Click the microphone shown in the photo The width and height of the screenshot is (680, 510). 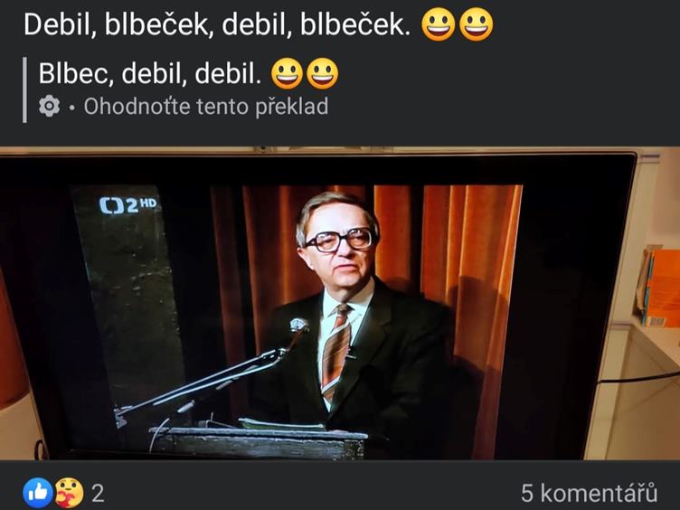[x=298, y=326]
